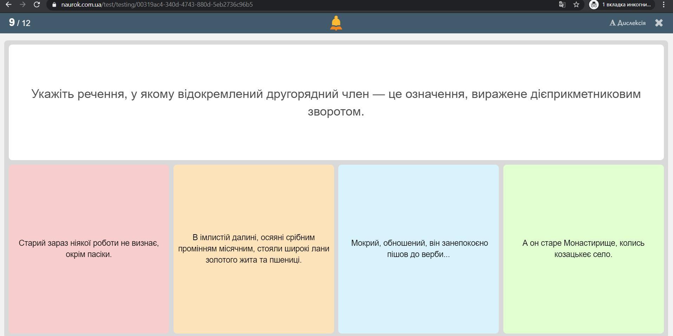This screenshot has height=336, width=673.
Task: View site info via lock icon
Action: point(54,5)
